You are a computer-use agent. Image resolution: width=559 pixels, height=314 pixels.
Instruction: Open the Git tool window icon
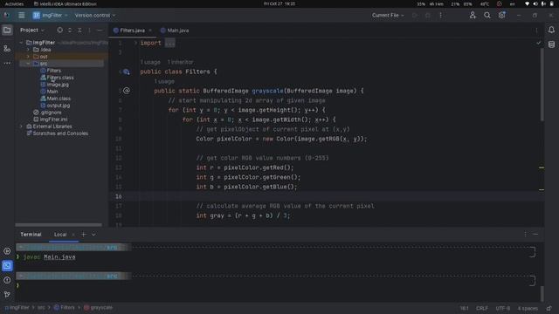pyautogui.click(x=7, y=295)
